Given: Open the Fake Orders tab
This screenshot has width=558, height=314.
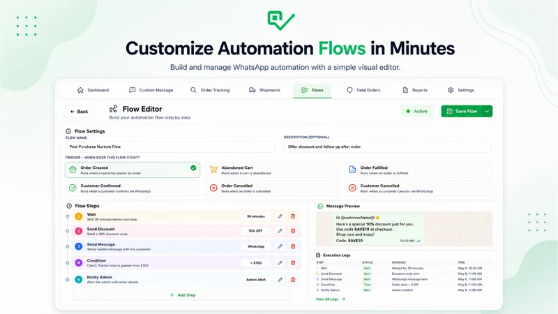Looking at the screenshot, I should coord(363,90).
